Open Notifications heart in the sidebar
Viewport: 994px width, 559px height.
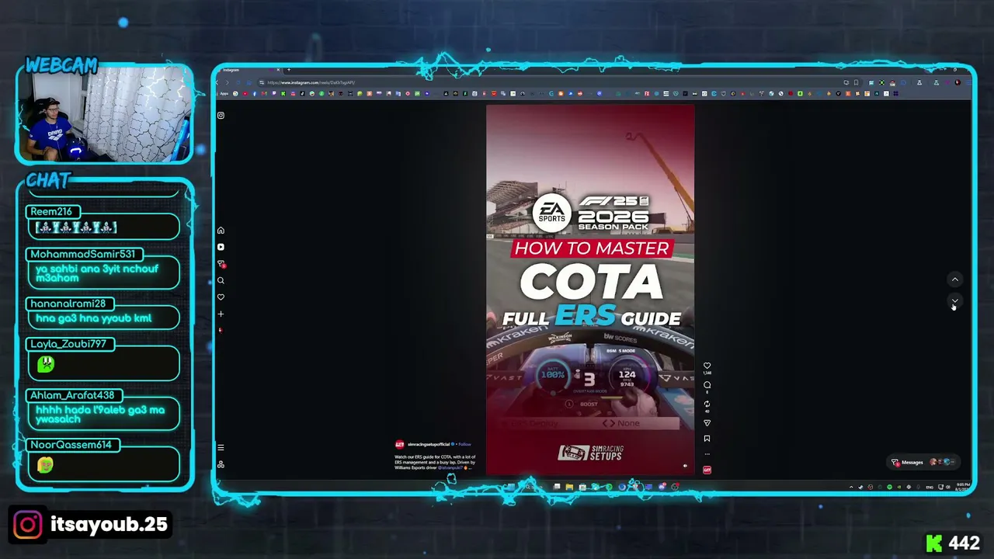coord(221,297)
